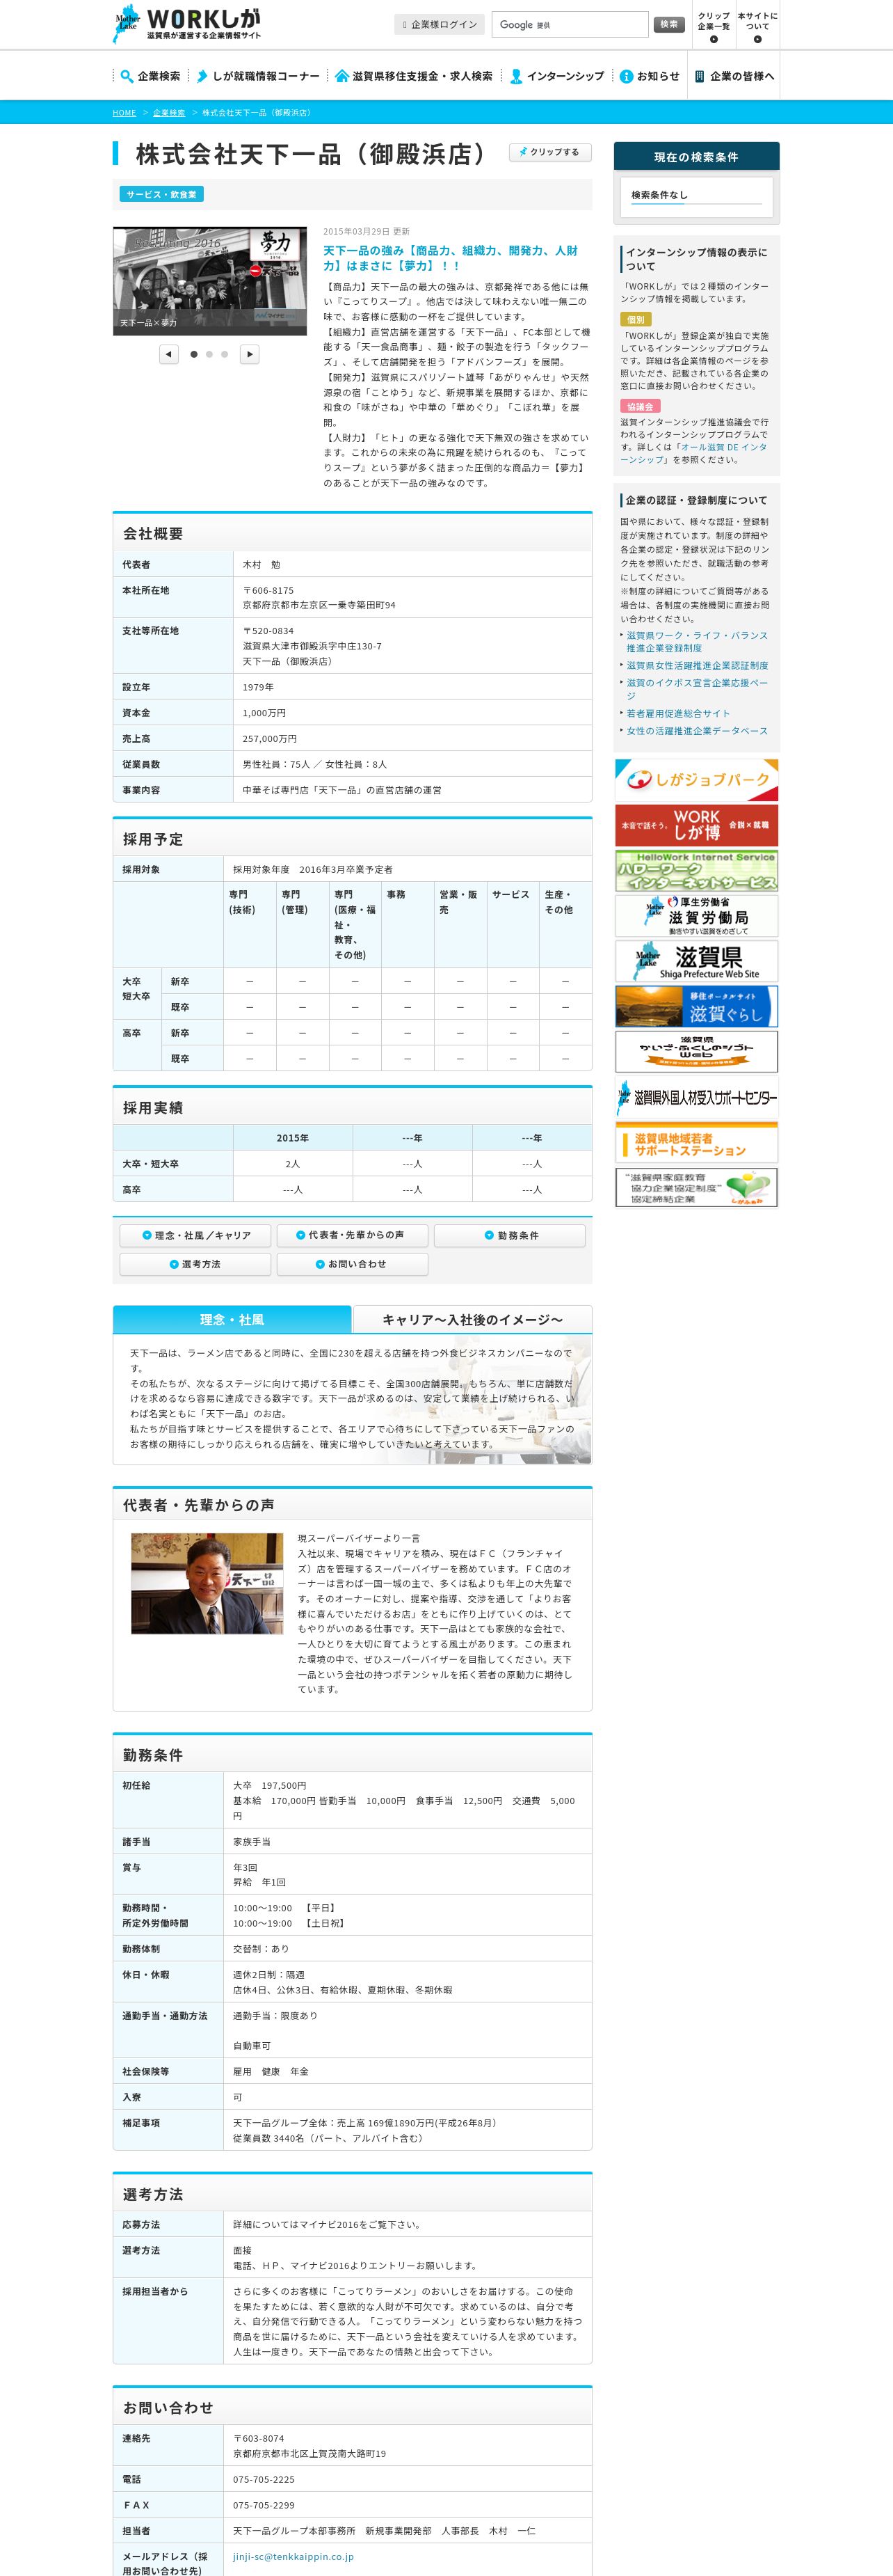Click かいご・ふくしのシゴト Web banner
Viewport: 893px width, 2576px height.
tap(696, 1051)
